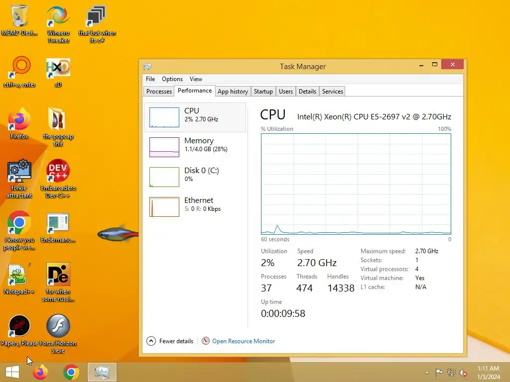Image resolution: width=510 pixels, height=382 pixels.
Task: Open the File menu in Task Manager
Action: point(150,79)
